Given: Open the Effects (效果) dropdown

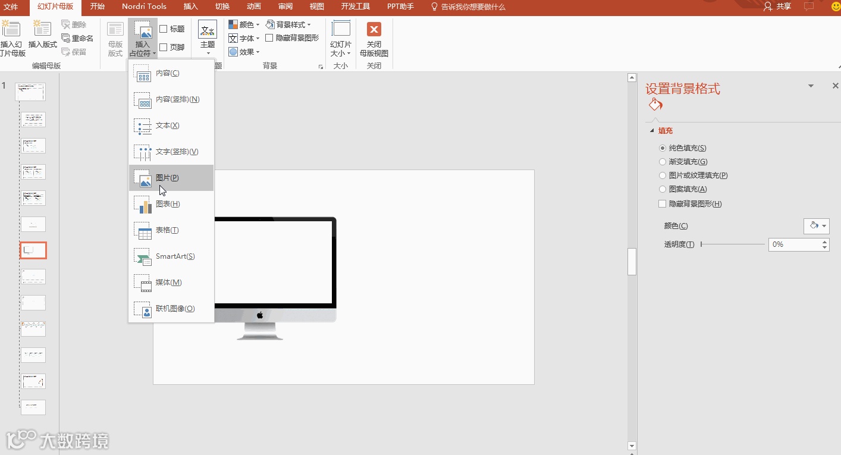Looking at the screenshot, I should tap(244, 52).
